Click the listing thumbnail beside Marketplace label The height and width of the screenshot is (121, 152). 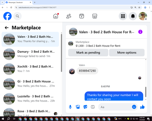pyautogui.click(x=71, y=44)
